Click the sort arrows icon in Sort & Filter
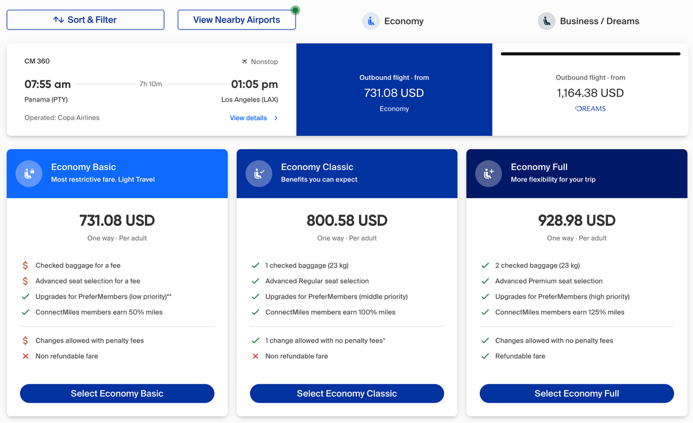This screenshot has width=693, height=423. pyautogui.click(x=58, y=20)
